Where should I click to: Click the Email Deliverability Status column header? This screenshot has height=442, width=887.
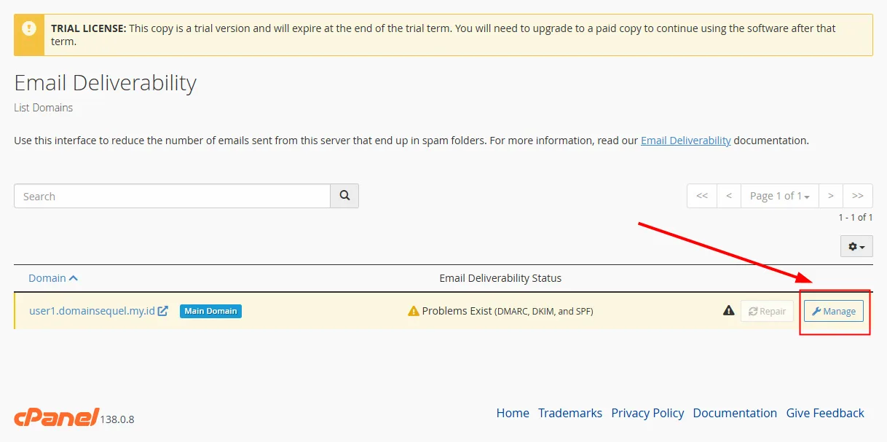coord(500,278)
